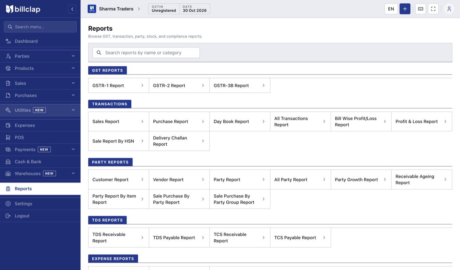Click the Dashboard chart icon
The image size is (460, 270).
pyautogui.click(x=8, y=41)
